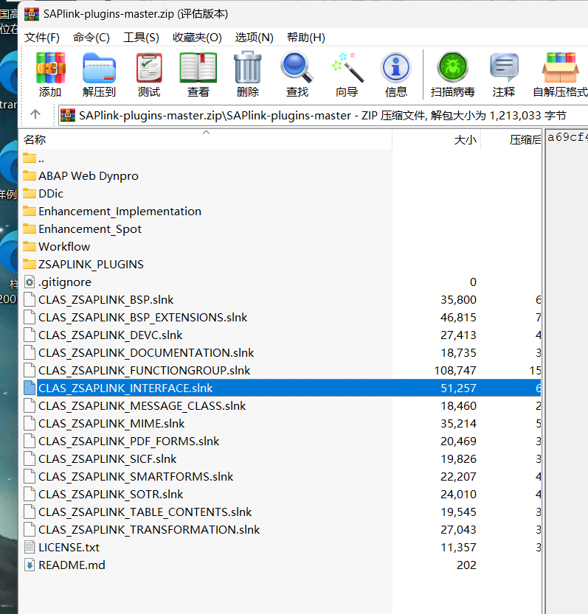Open the 帮助(H) menu

pyautogui.click(x=305, y=38)
